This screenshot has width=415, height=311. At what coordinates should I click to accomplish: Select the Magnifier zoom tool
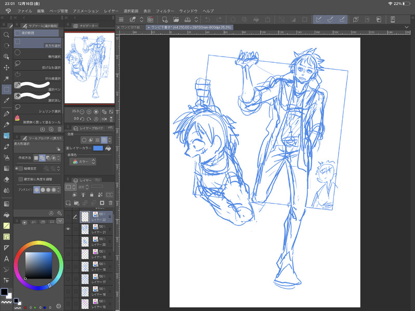(x=6, y=35)
